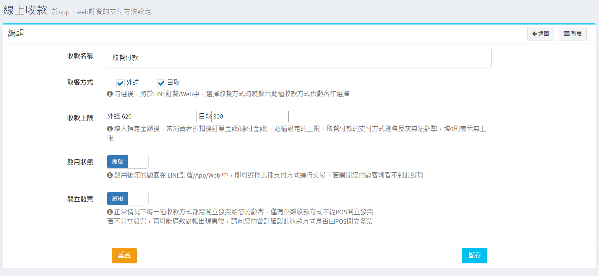Click info icon beside 填入指定金額後 hint

pos(110,129)
